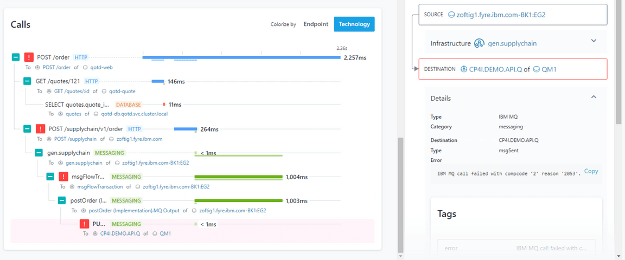Viewport: 625px width, 260px height.
Task: Click the gen.supplychain infrastructure icon
Action: (x=479, y=43)
